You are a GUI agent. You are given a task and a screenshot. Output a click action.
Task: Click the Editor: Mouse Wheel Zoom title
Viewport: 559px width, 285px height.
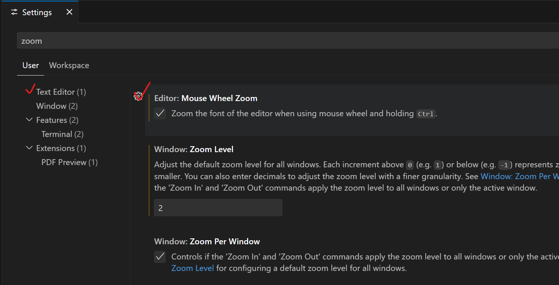(x=206, y=98)
